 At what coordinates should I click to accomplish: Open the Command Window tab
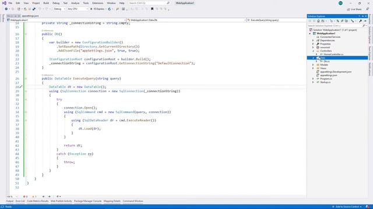(x=133, y=201)
